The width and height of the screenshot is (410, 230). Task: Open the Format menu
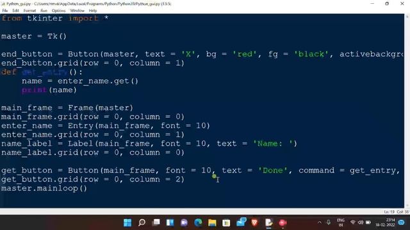(29, 11)
